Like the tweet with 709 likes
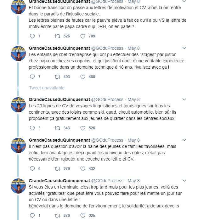The width and height of the screenshot is (198, 220). (x=83, y=36)
